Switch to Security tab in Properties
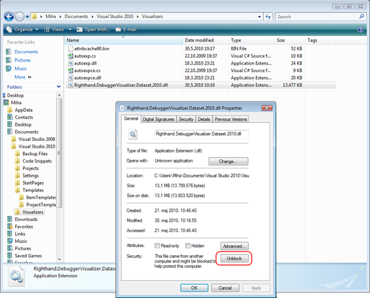 click(186, 119)
